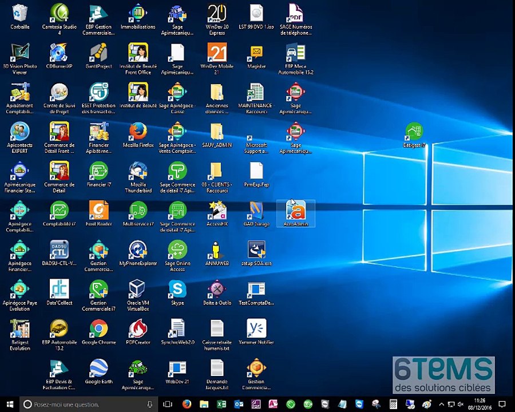
Task: Launch 3D Vision Photo Viewer
Action: tap(19, 58)
